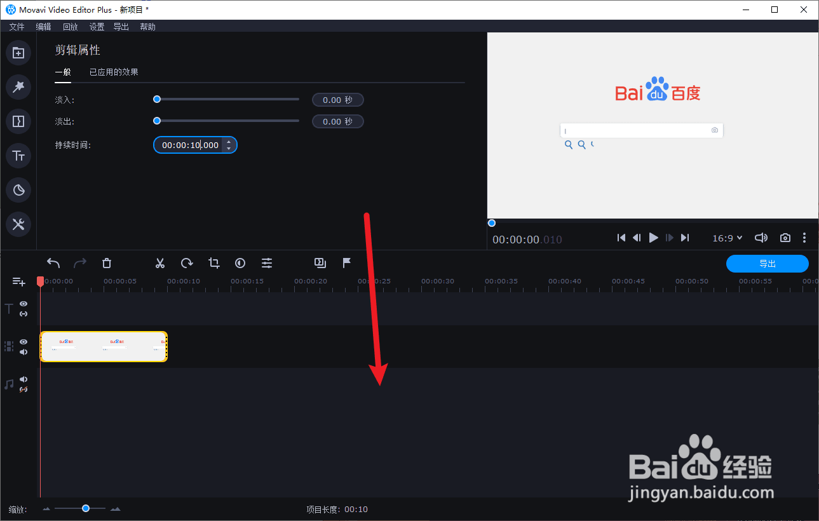Click the 淡出 fade-out slider handle

tap(157, 121)
